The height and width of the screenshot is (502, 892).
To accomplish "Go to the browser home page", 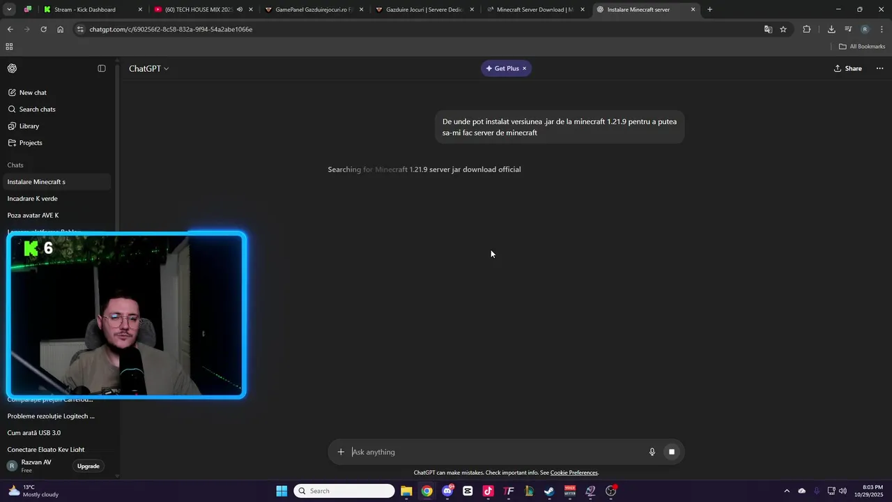I will pyautogui.click(x=60, y=29).
